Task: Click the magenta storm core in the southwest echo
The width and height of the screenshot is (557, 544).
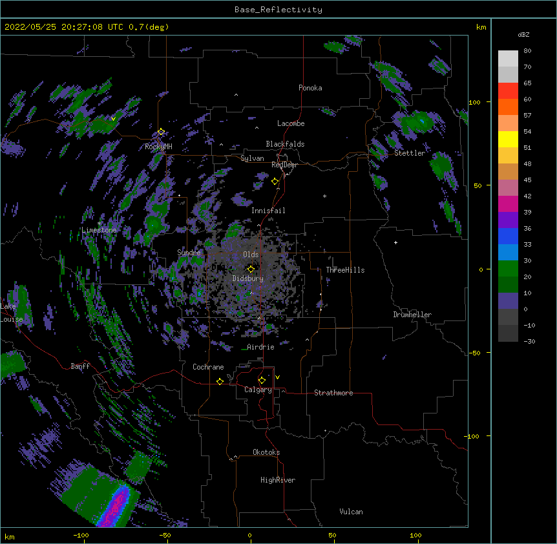Action: coord(116,508)
